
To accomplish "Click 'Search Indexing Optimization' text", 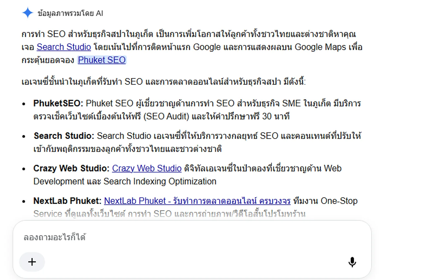I will tap(160, 181).
